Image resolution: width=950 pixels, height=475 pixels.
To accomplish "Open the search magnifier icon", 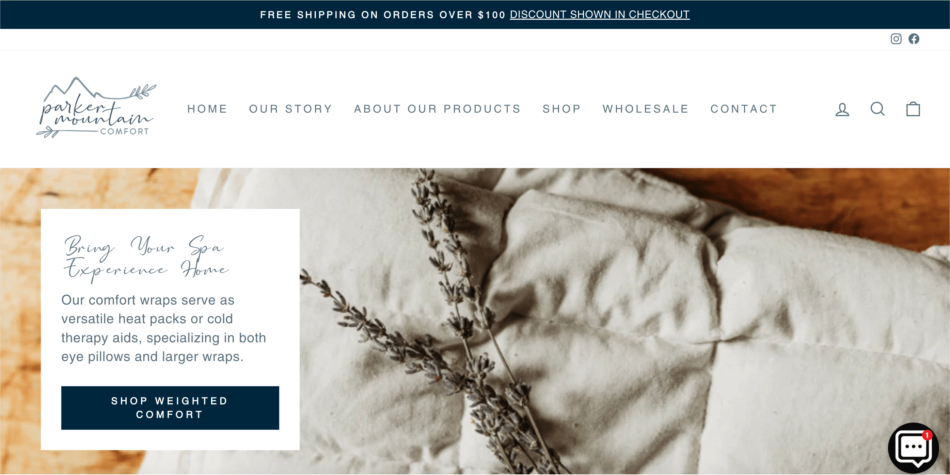I will (x=877, y=109).
